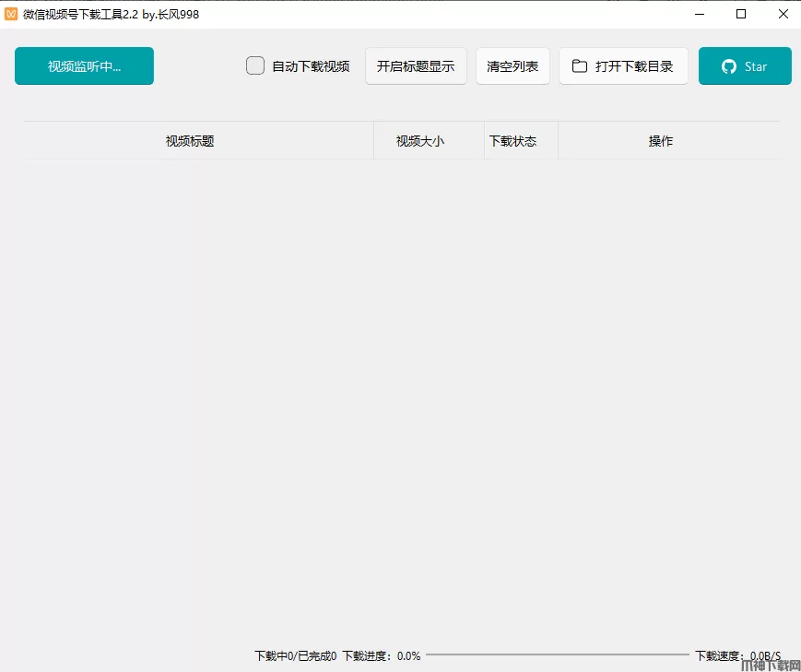Screen dimensions: 801x672
Task: Turn on title display with 开启标题显示
Action: tap(416, 66)
